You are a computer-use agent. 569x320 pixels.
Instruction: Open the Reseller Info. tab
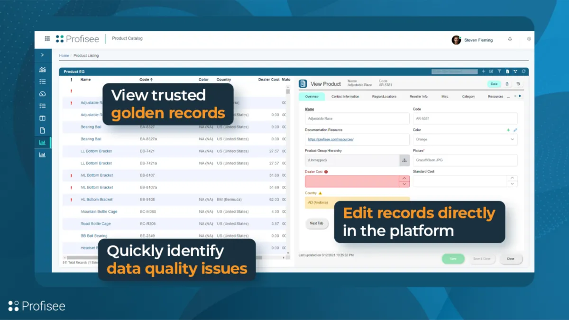419,96
